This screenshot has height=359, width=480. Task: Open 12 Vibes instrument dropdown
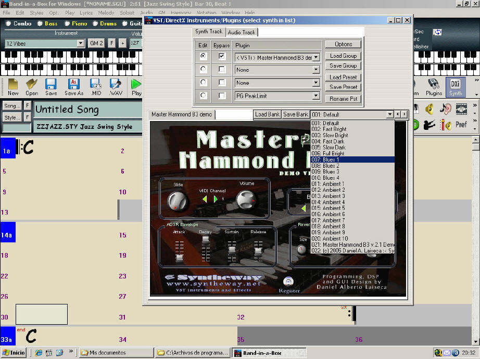tap(81, 44)
